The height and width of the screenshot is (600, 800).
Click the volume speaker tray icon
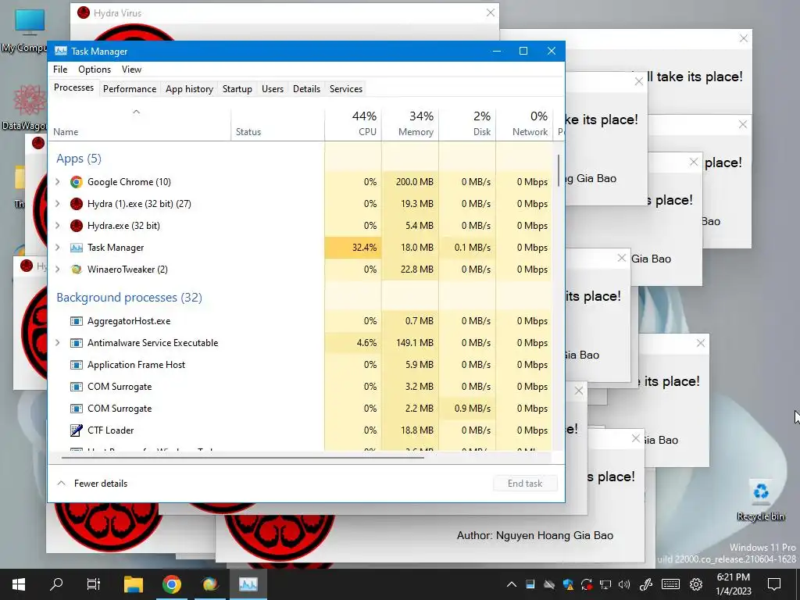624,584
